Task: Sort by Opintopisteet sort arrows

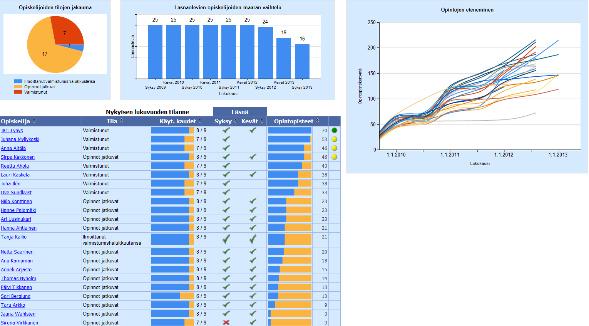Action: tap(317, 121)
